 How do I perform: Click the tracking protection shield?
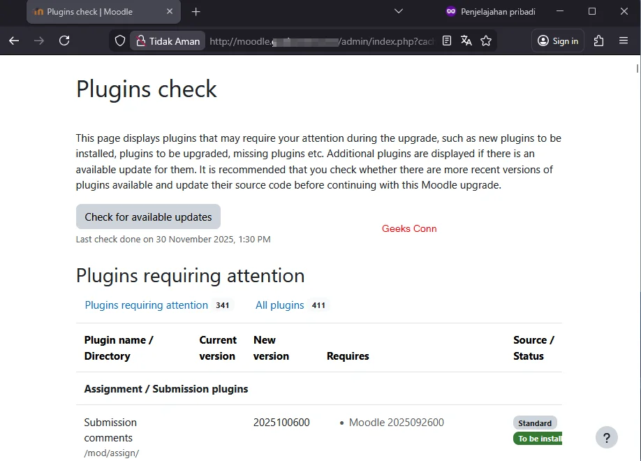point(119,41)
